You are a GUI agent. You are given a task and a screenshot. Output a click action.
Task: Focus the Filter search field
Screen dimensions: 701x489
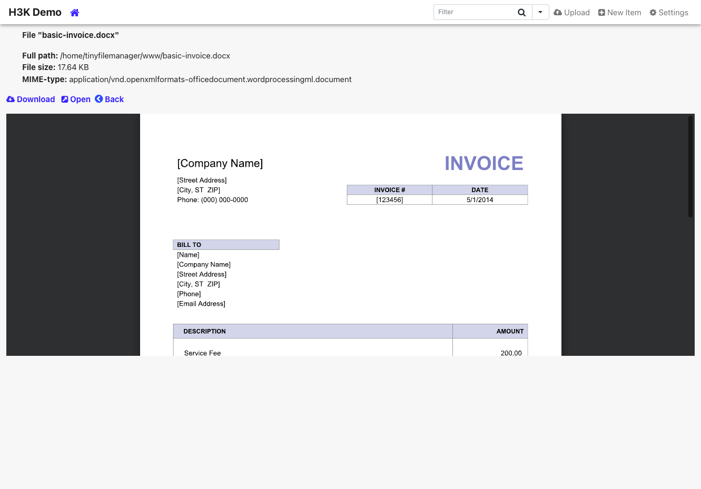click(473, 12)
